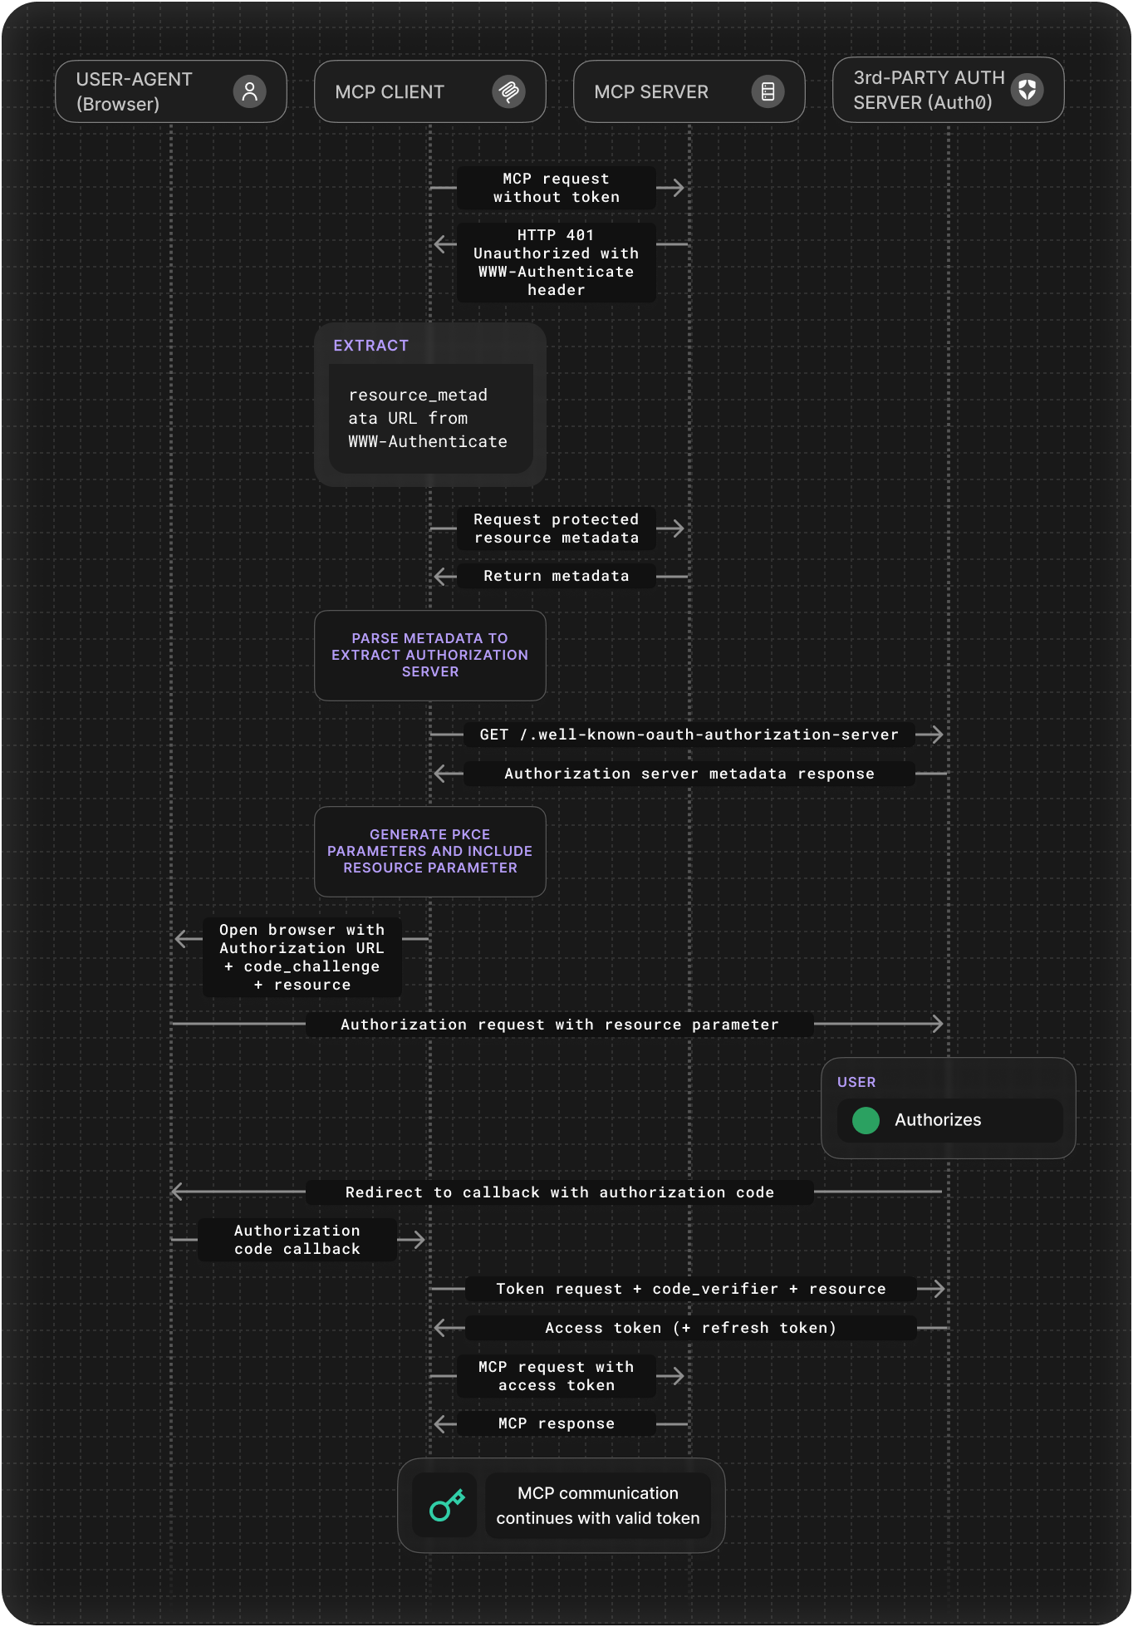The image size is (1133, 1627).
Task: Click 'Redirect to callback with authorization code' label
Action: pos(560,1192)
